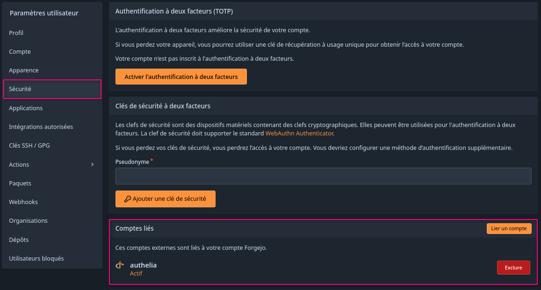Click the Lier un compte button
This screenshot has height=290, width=541.
(x=509, y=228)
